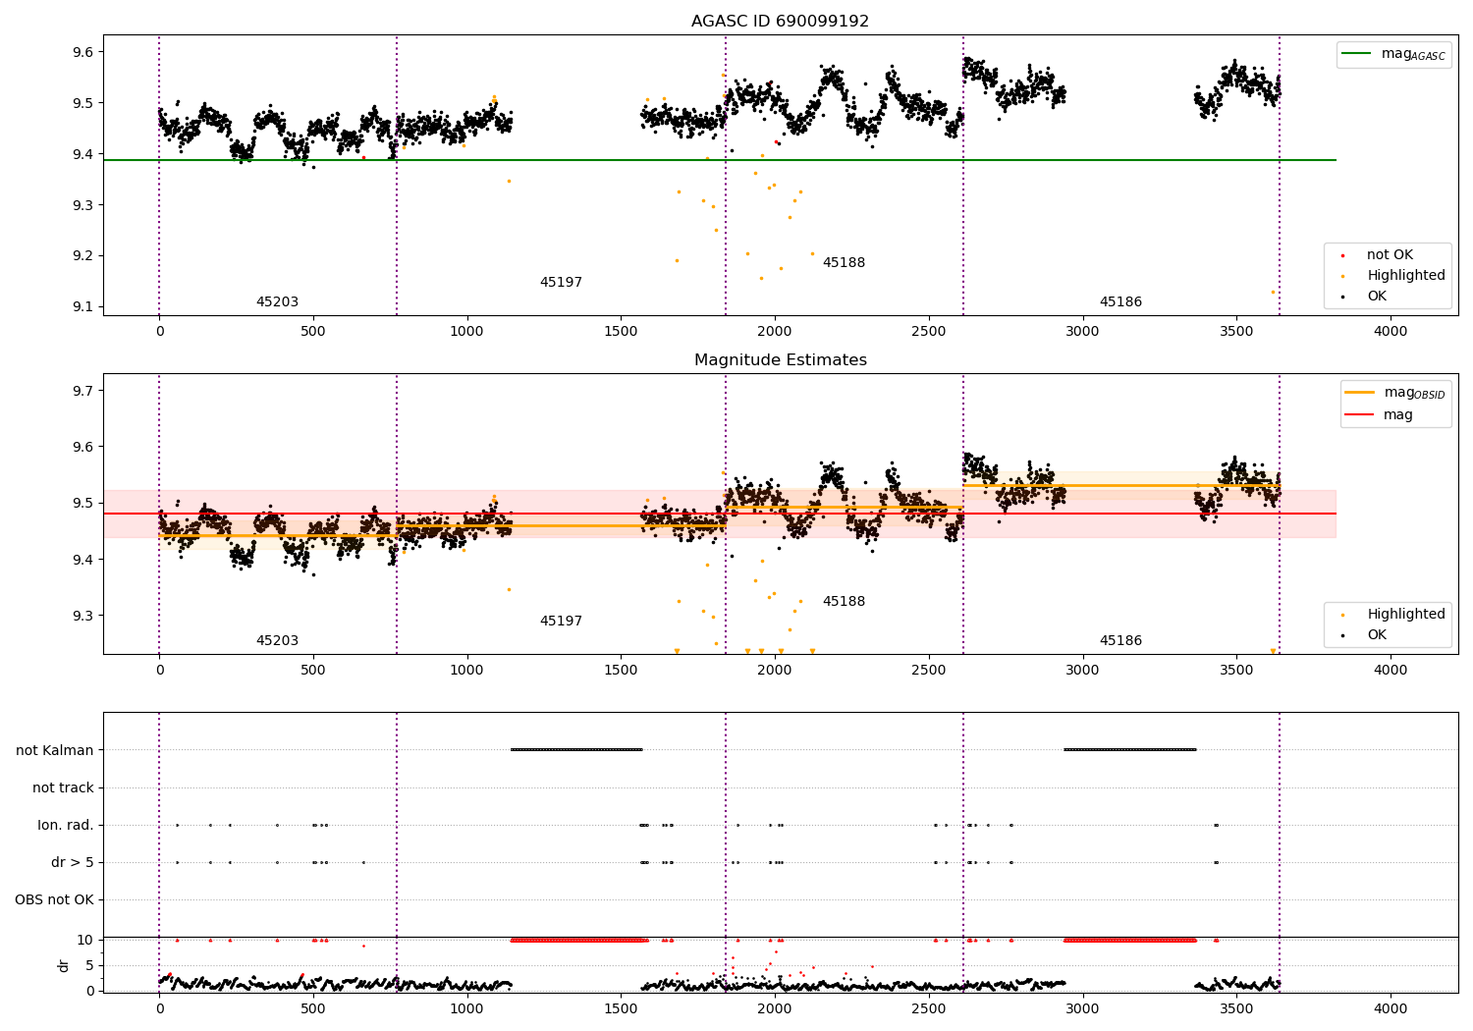Click the green mag AGASC line in top panel

[720, 160]
